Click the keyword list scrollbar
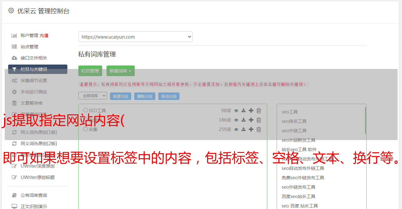 [365, 120]
